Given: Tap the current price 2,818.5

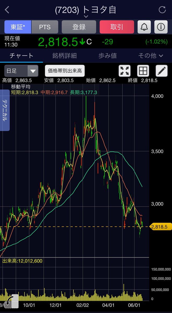Looking at the screenshot, I should pyautogui.click(x=58, y=42).
